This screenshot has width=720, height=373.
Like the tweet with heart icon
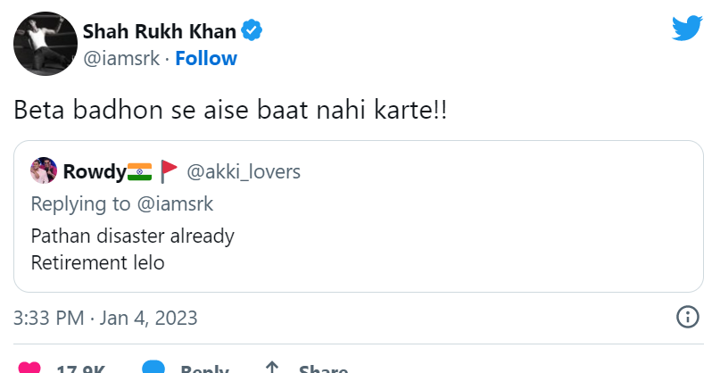coord(29,368)
